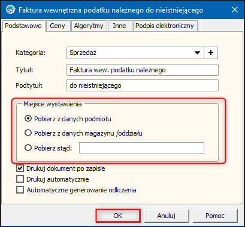Click the Pobierz stąd text box
245x227 pixels.
[141, 148]
